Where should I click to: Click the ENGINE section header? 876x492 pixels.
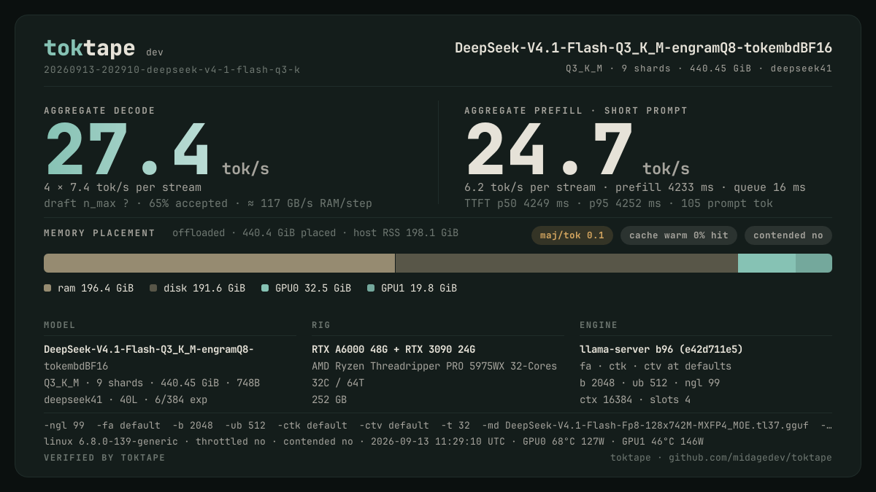599,325
